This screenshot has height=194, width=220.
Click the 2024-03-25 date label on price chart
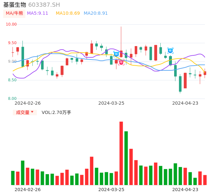coord(111,103)
